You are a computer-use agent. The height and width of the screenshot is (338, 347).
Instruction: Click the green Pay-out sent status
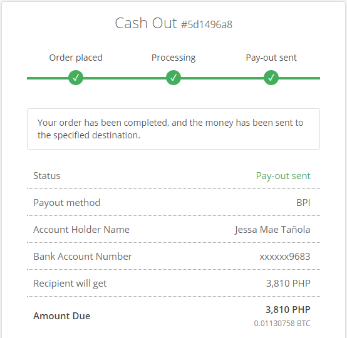283,176
